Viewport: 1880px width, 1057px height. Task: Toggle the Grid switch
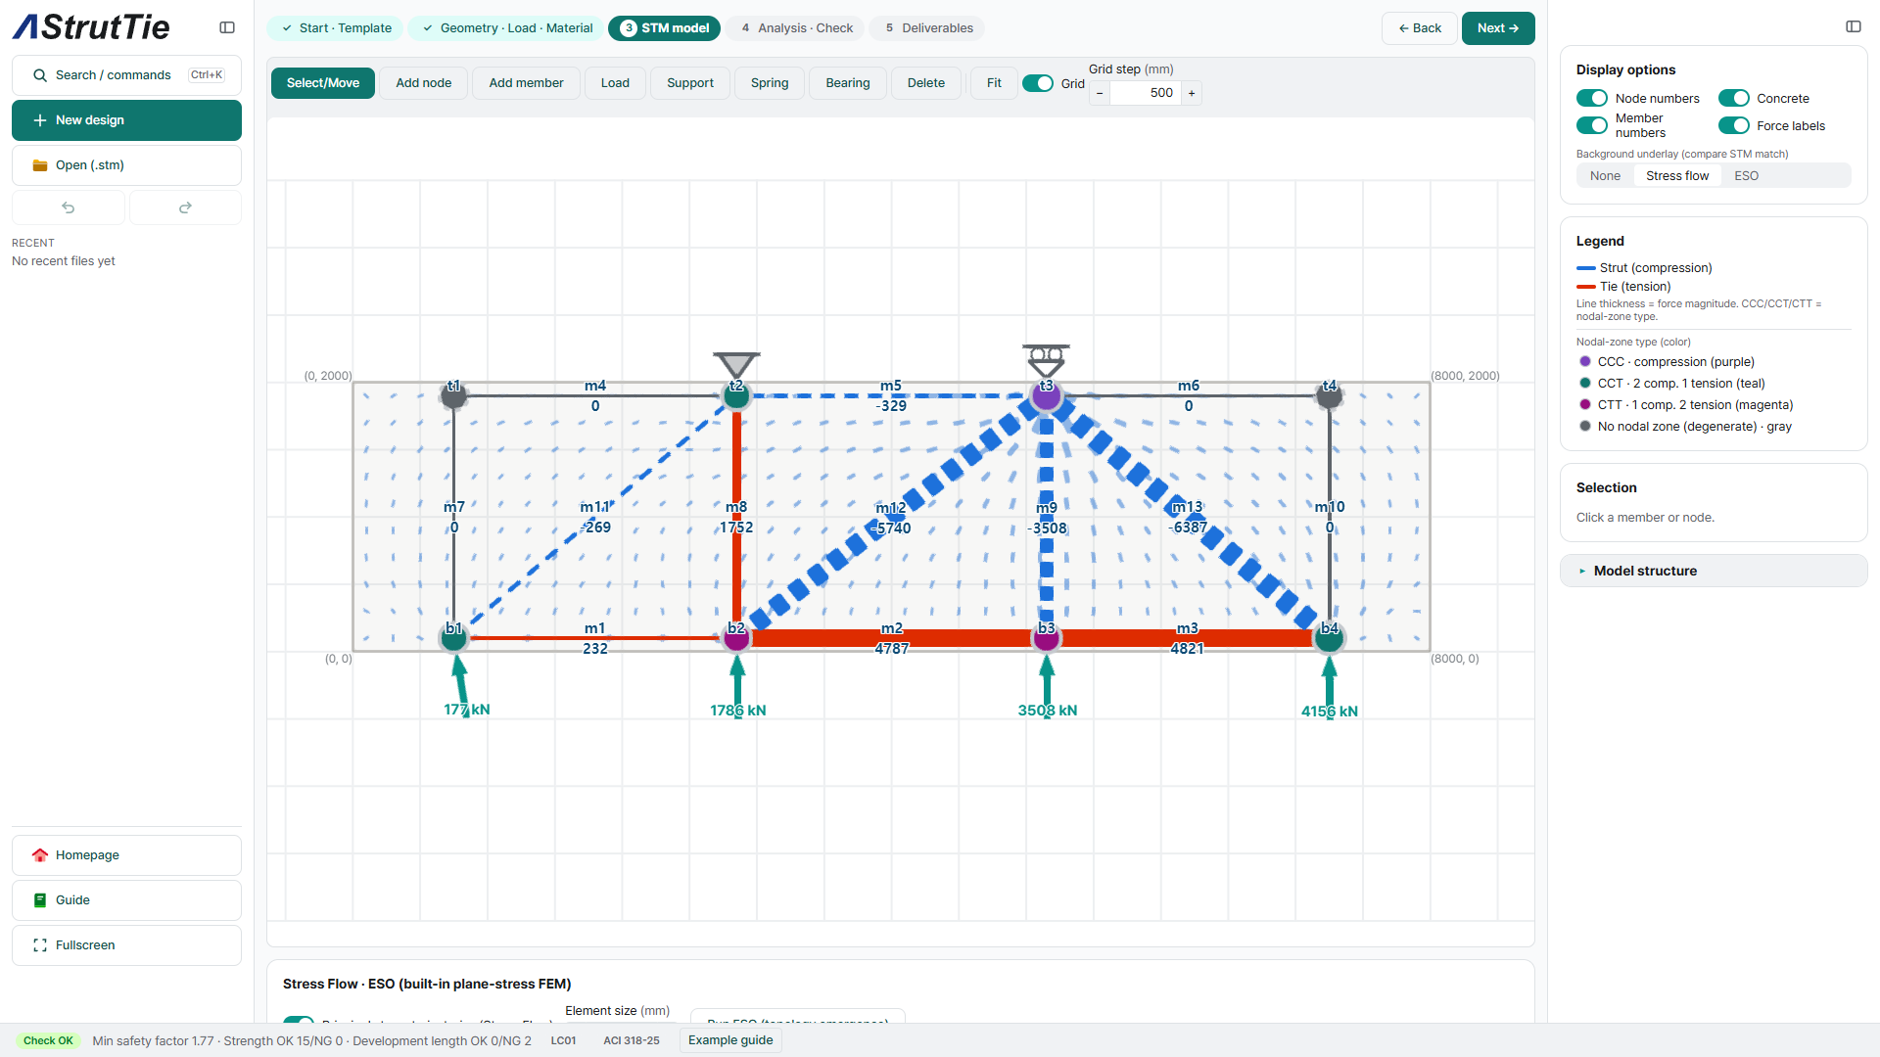pos(1038,83)
